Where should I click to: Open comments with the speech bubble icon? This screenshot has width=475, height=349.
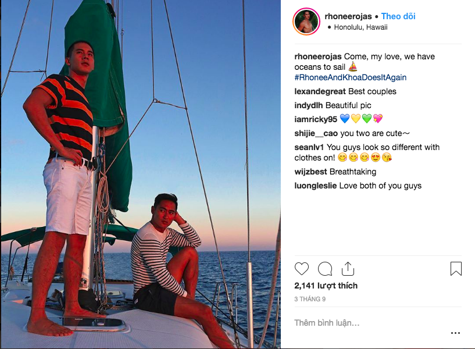pos(325,269)
